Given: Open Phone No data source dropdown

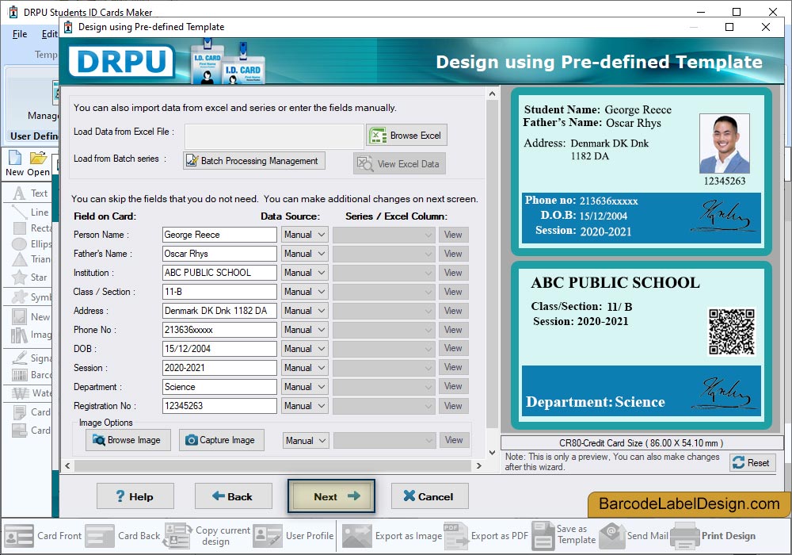Looking at the screenshot, I should [x=305, y=330].
